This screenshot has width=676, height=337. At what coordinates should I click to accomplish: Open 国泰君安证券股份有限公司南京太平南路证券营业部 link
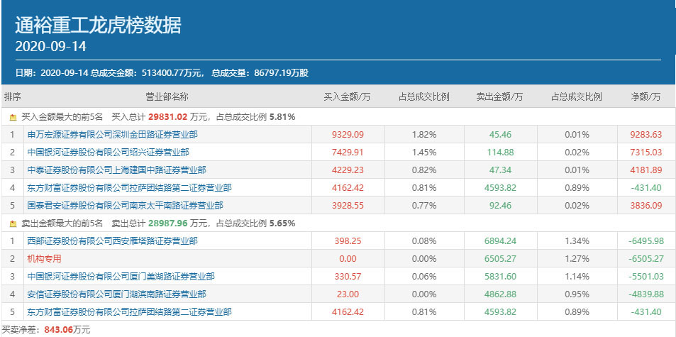(125, 206)
